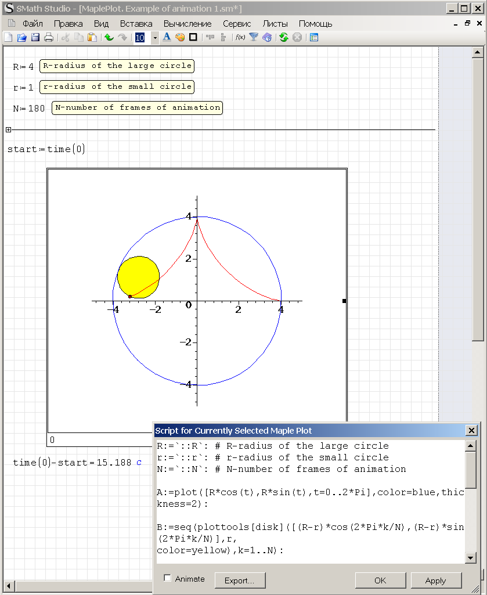Expand the collapsed area plus marker
Screen dimensions: 487x595
coord(8,130)
